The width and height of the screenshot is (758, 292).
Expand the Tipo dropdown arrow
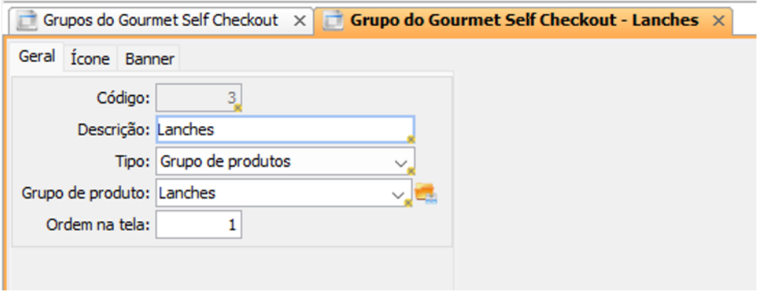(400, 163)
